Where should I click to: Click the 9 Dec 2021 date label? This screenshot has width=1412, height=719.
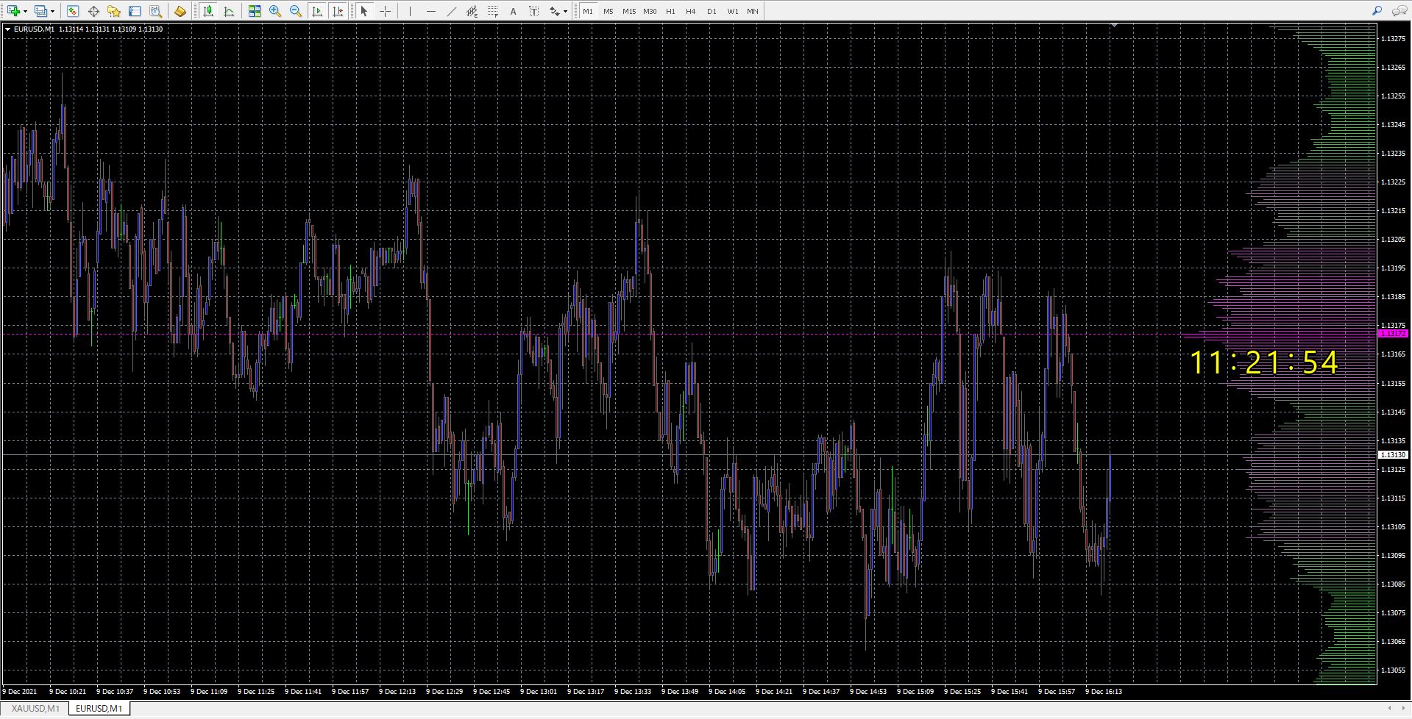[20, 692]
